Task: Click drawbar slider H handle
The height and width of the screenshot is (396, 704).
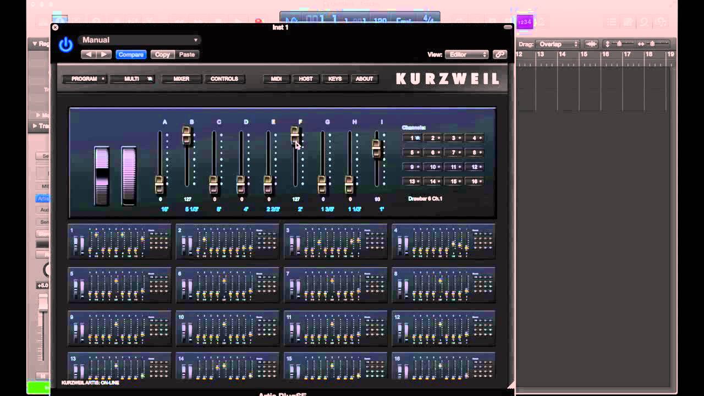Action: pos(349,184)
